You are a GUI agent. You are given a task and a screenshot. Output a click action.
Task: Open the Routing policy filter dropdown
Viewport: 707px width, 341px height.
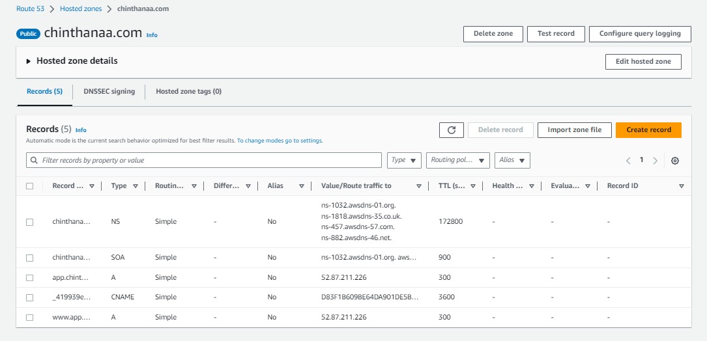(458, 160)
